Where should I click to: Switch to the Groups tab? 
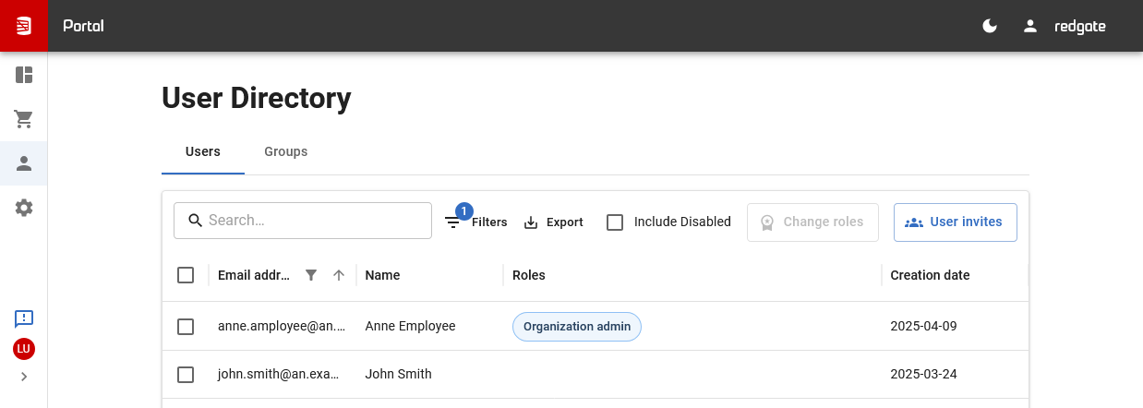[285, 151]
